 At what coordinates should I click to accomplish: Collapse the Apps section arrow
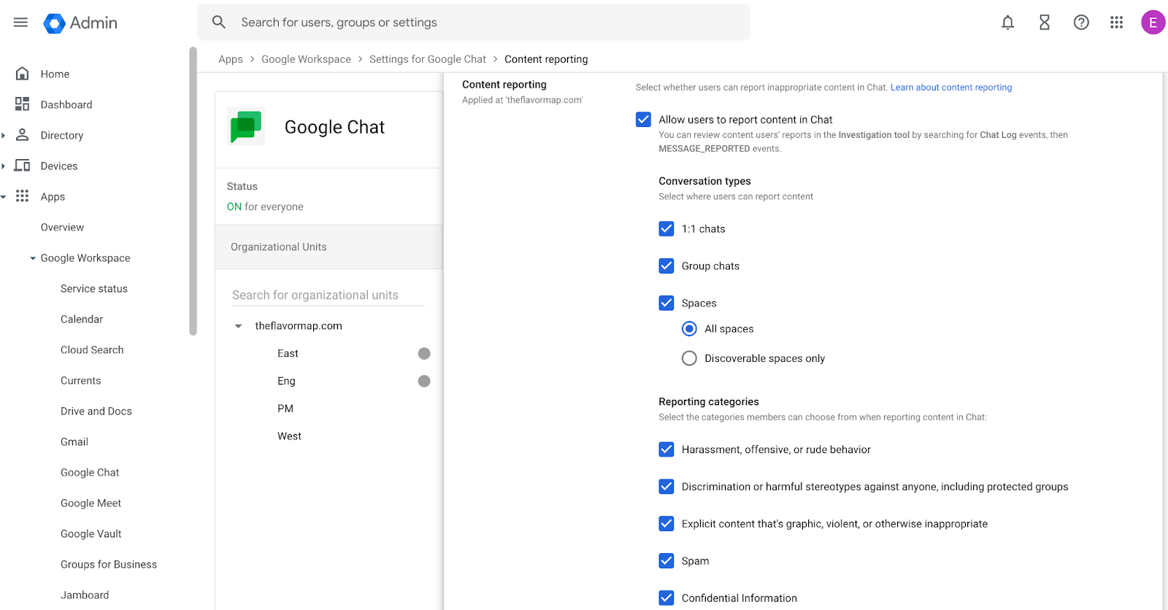pos(3,197)
